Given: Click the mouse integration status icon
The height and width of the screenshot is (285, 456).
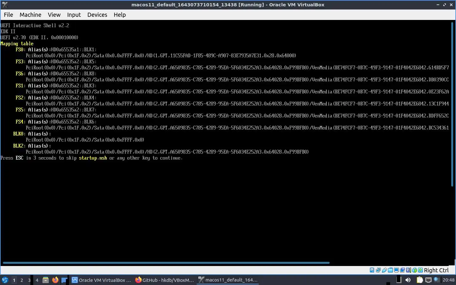Looking at the screenshot, I should [x=415, y=270].
